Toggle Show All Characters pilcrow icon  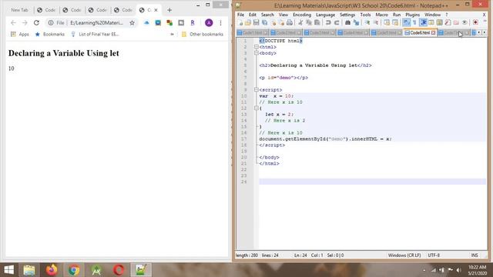tap(414, 22)
